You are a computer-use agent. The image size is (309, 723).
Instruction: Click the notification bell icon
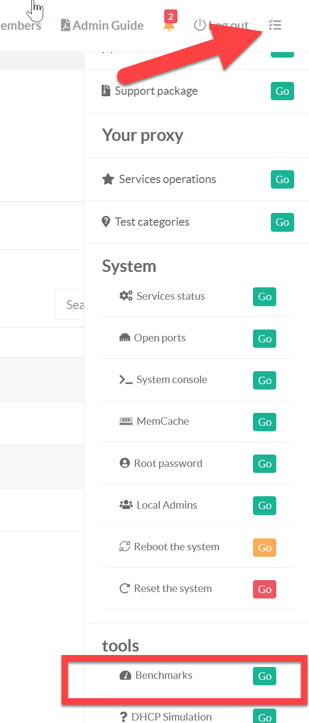pos(170,25)
